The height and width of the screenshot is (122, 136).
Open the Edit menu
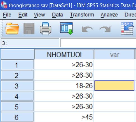pos(23,15)
